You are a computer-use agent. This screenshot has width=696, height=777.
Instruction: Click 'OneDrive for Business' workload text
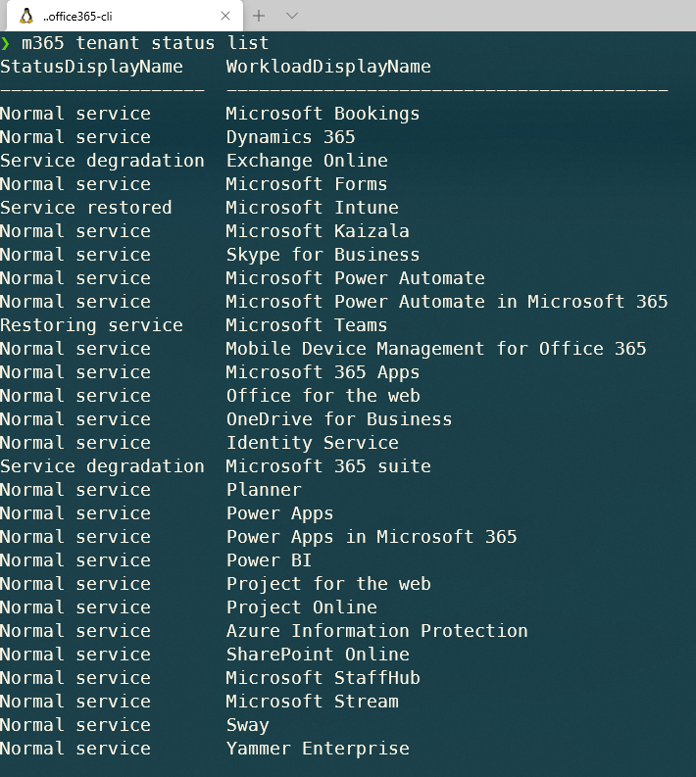[339, 419]
